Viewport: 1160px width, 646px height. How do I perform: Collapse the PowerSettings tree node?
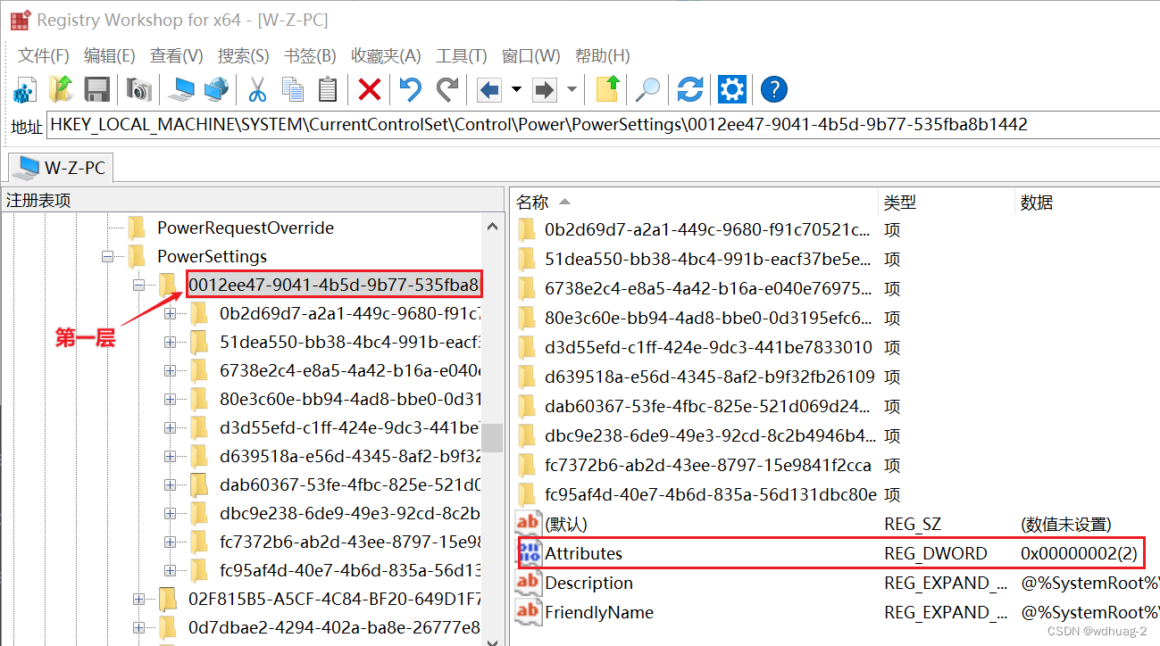point(108,256)
